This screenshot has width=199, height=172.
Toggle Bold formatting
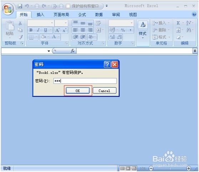pyautogui.click(x=31, y=30)
